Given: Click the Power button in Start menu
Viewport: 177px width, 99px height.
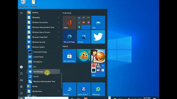Looking at the screenshot, I should coord(21,93).
